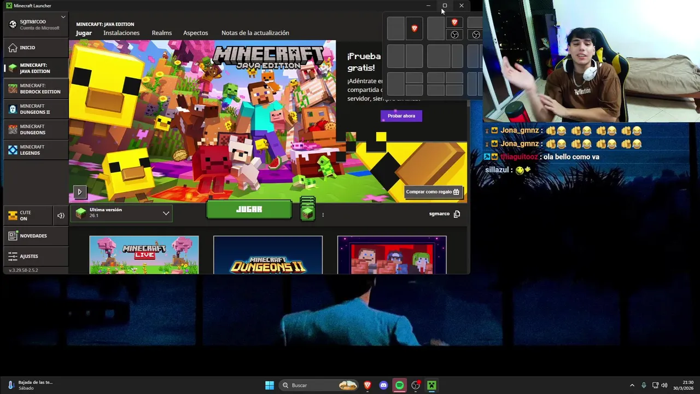Choose the snap zone containing the Brave icon in the first layout
Image resolution: width=700 pixels, height=394 pixels.
point(414,28)
